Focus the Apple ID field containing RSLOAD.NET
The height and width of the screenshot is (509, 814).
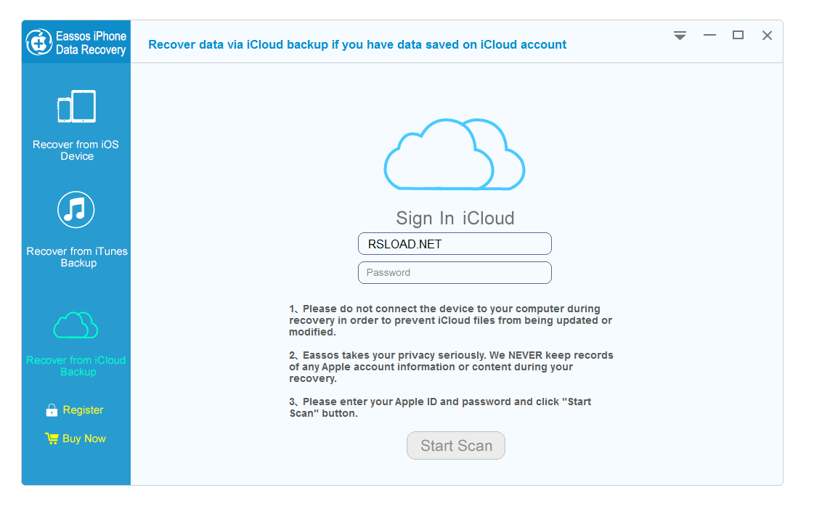[455, 244]
